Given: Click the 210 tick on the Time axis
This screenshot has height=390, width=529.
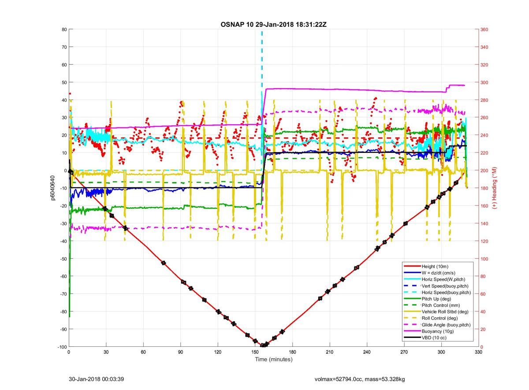Looking at the screenshot, I should pyautogui.click(x=329, y=352).
